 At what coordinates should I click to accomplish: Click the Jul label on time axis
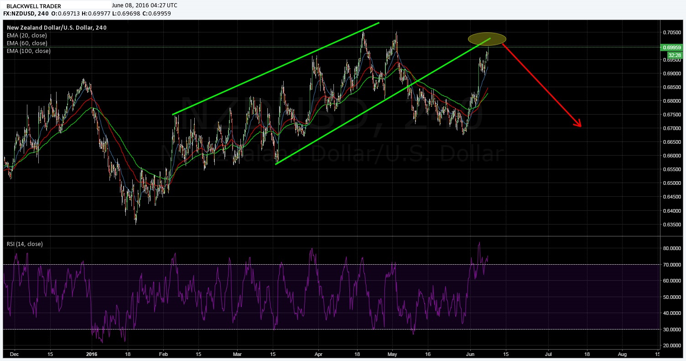pos(549,354)
